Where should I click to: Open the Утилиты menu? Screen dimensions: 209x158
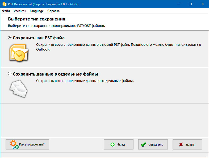point(20,11)
